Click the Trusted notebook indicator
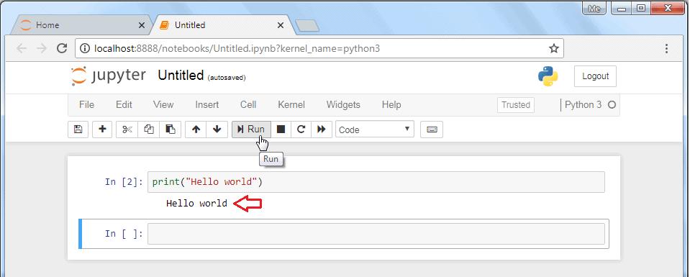The height and width of the screenshot is (277, 690). pos(516,105)
